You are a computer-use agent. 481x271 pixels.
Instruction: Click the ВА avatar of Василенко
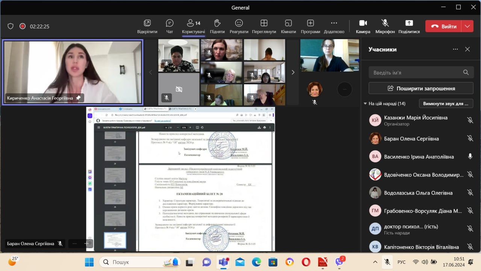click(x=375, y=157)
